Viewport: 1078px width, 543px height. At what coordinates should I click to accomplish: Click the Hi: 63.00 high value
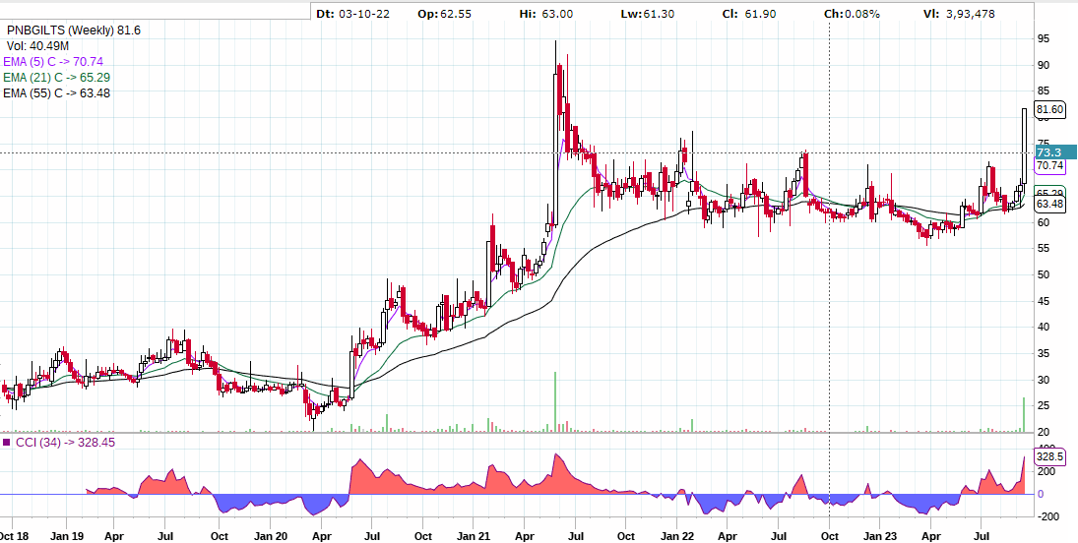point(546,13)
